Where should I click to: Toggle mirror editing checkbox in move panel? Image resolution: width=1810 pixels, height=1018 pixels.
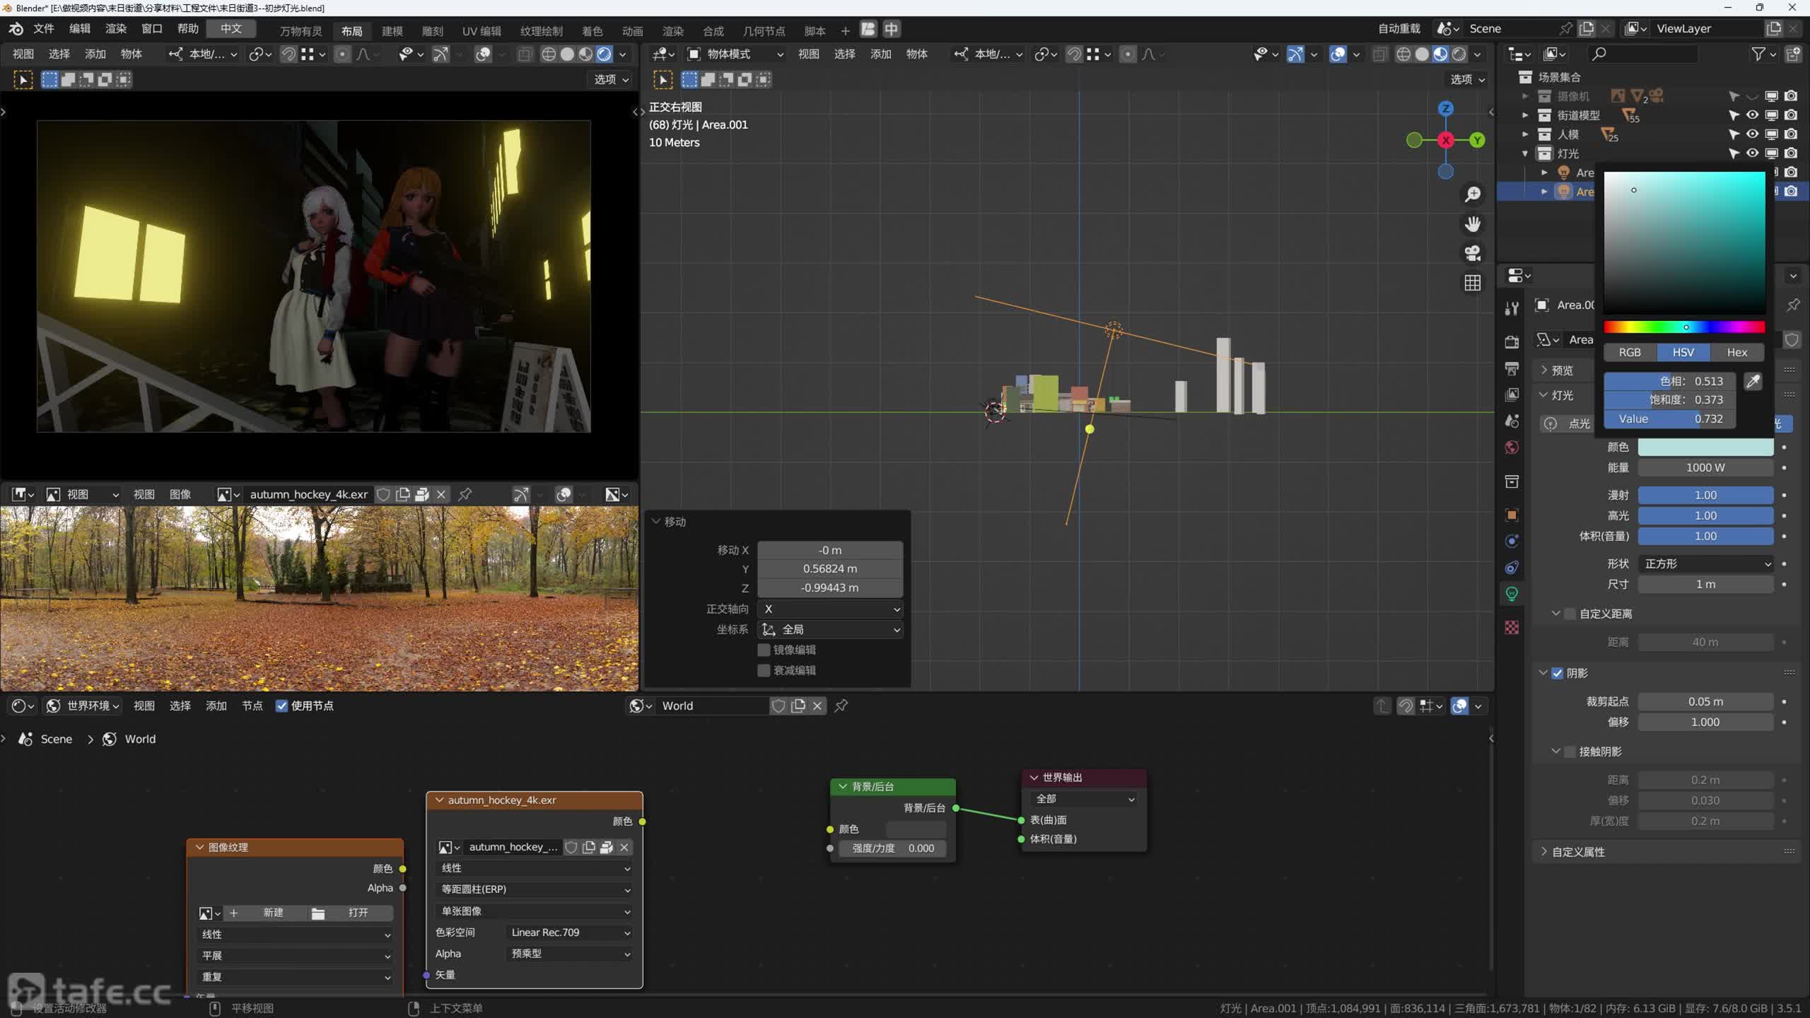coord(764,650)
